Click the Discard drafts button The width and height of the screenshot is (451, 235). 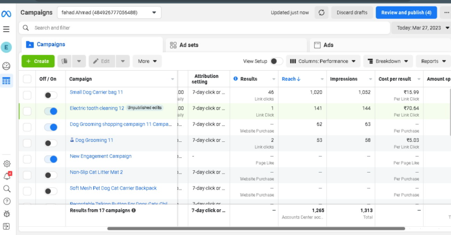point(352,12)
